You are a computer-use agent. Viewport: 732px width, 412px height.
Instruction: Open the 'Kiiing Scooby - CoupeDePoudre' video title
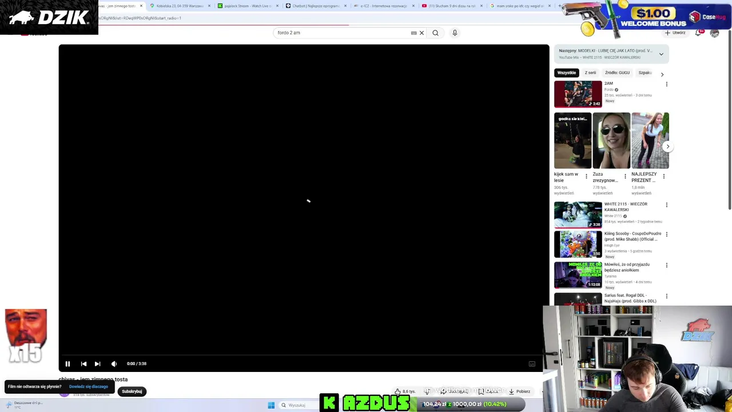click(632, 236)
